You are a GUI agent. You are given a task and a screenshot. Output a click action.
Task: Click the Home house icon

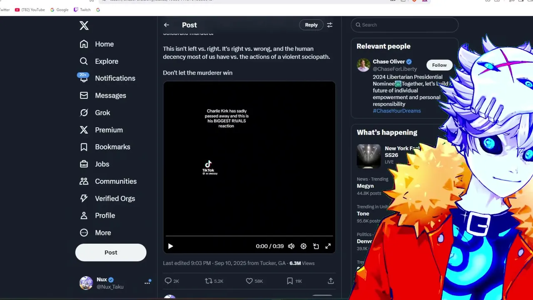(84, 44)
